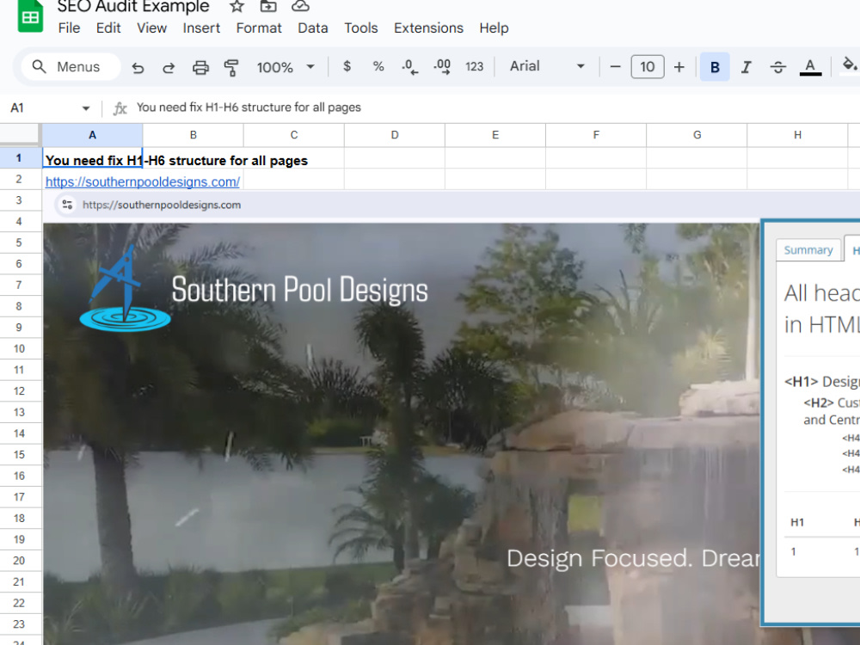
Task: Open the 100% zoom dropdown
Action: pos(286,67)
